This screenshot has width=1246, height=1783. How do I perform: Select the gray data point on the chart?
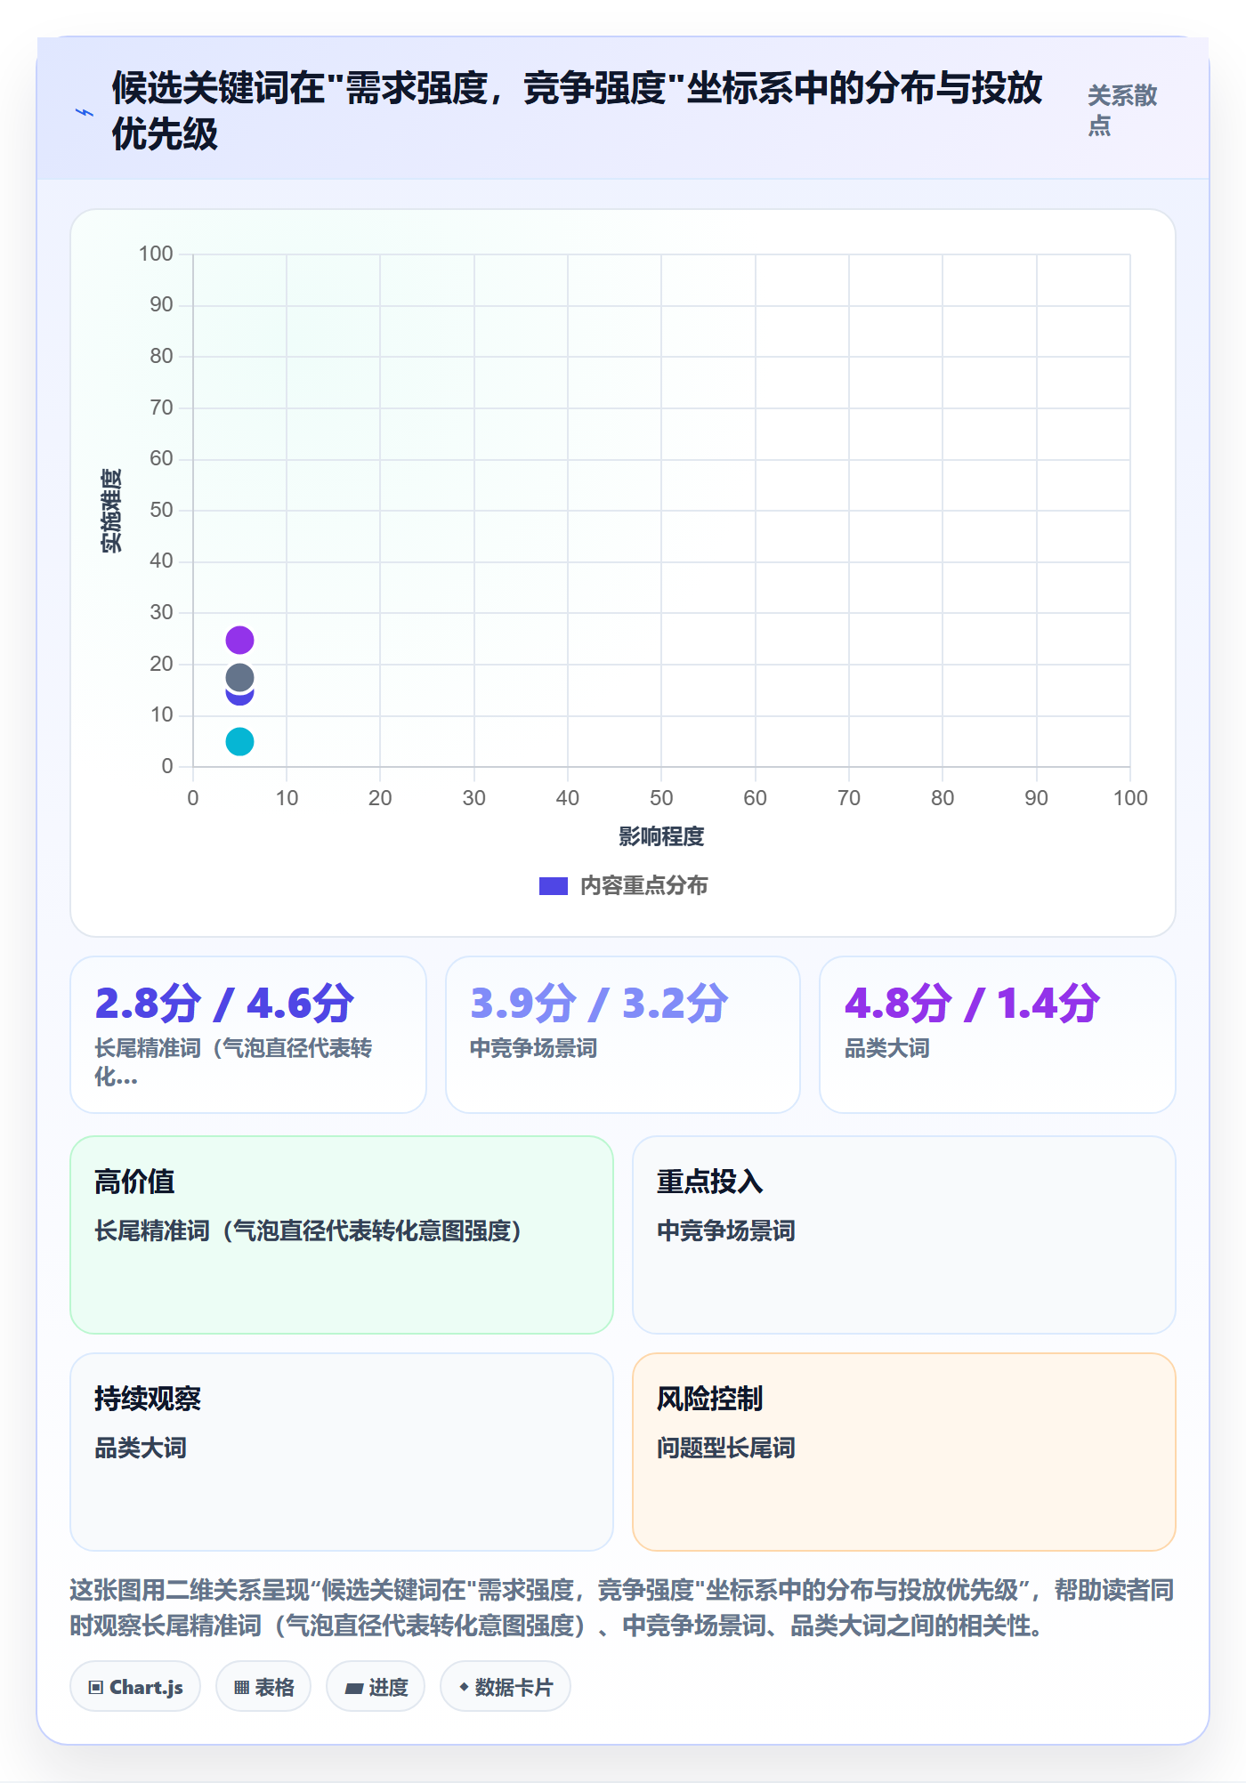[239, 678]
